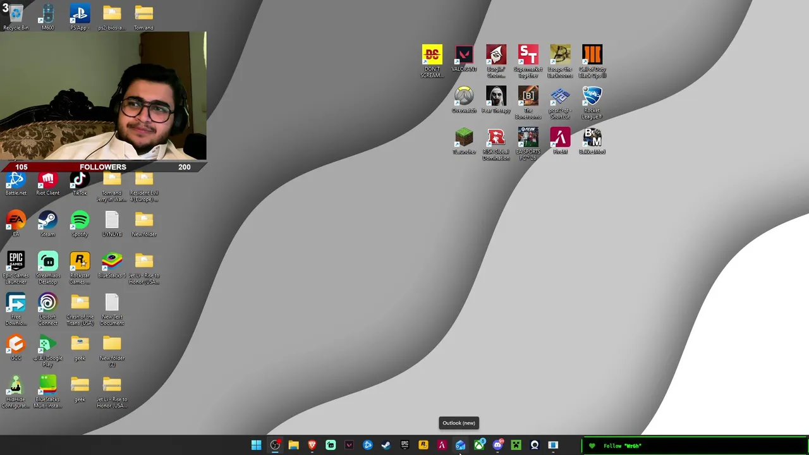The width and height of the screenshot is (809, 455).
Task: Open Outlook (new) from the taskbar
Action: click(x=460, y=446)
